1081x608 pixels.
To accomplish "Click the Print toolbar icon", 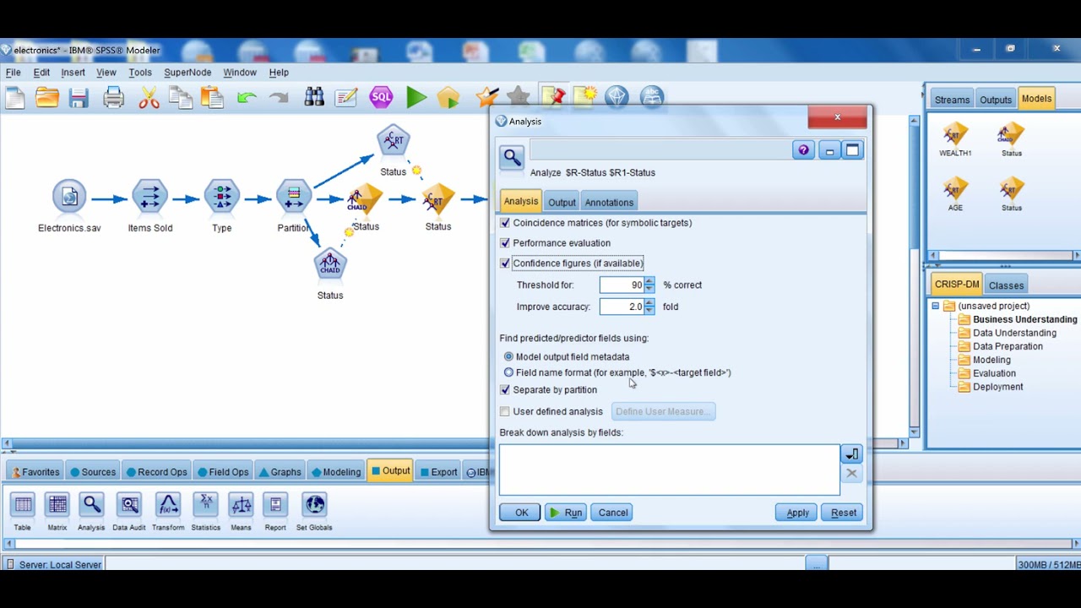I will tap(113, 99).
